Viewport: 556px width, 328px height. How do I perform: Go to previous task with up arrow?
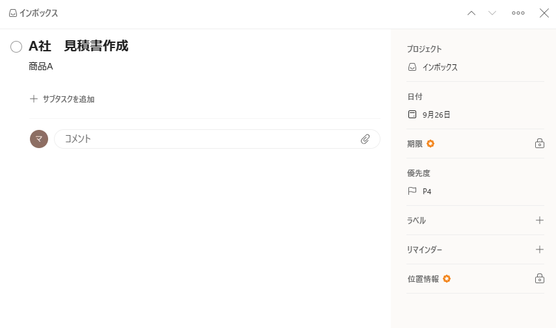(x=471, y=13)
